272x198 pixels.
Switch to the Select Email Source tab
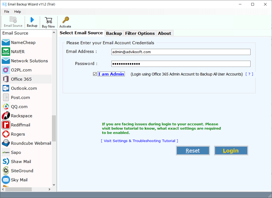(x=81, y=33)
